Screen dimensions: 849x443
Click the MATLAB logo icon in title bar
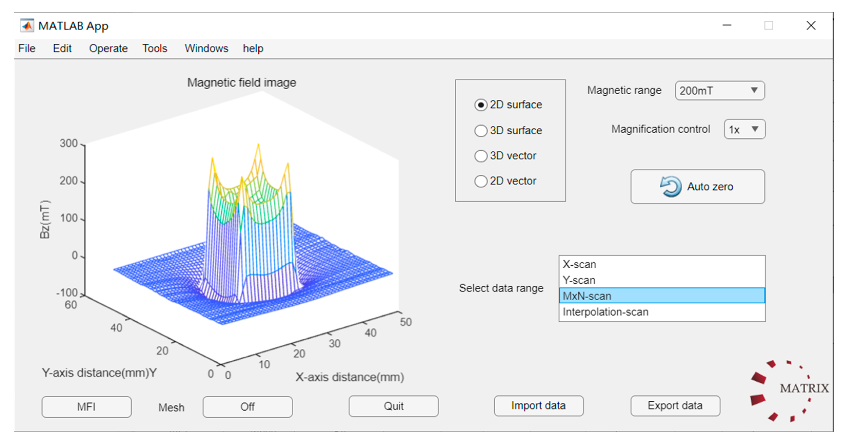27,25
